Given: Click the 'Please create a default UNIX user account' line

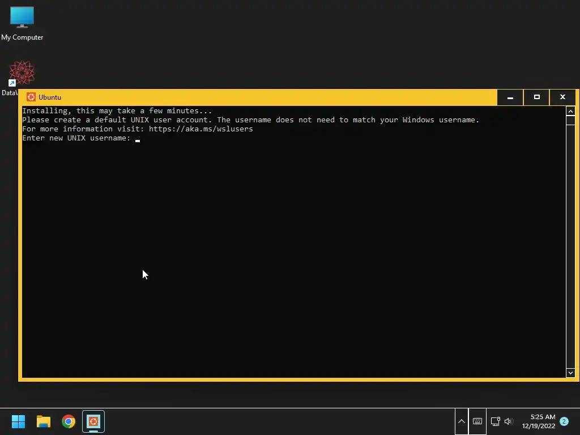Looking at the screenshot, I should 250,120.
